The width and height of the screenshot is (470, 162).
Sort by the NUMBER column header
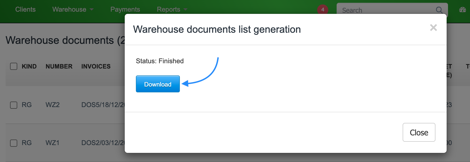pyautogui.click(x=59, y=66)
